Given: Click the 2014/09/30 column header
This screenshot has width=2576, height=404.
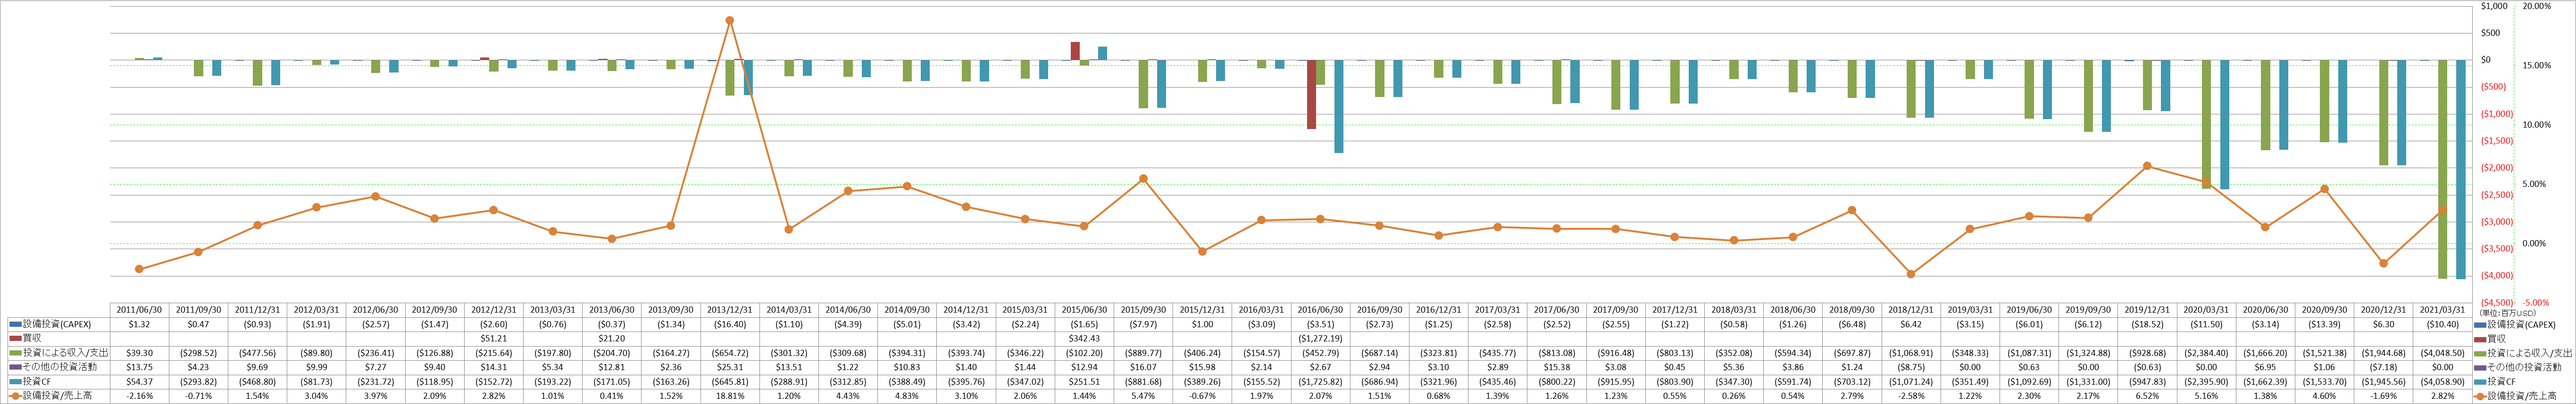Looking at the screenshot, I should [907, 310].
